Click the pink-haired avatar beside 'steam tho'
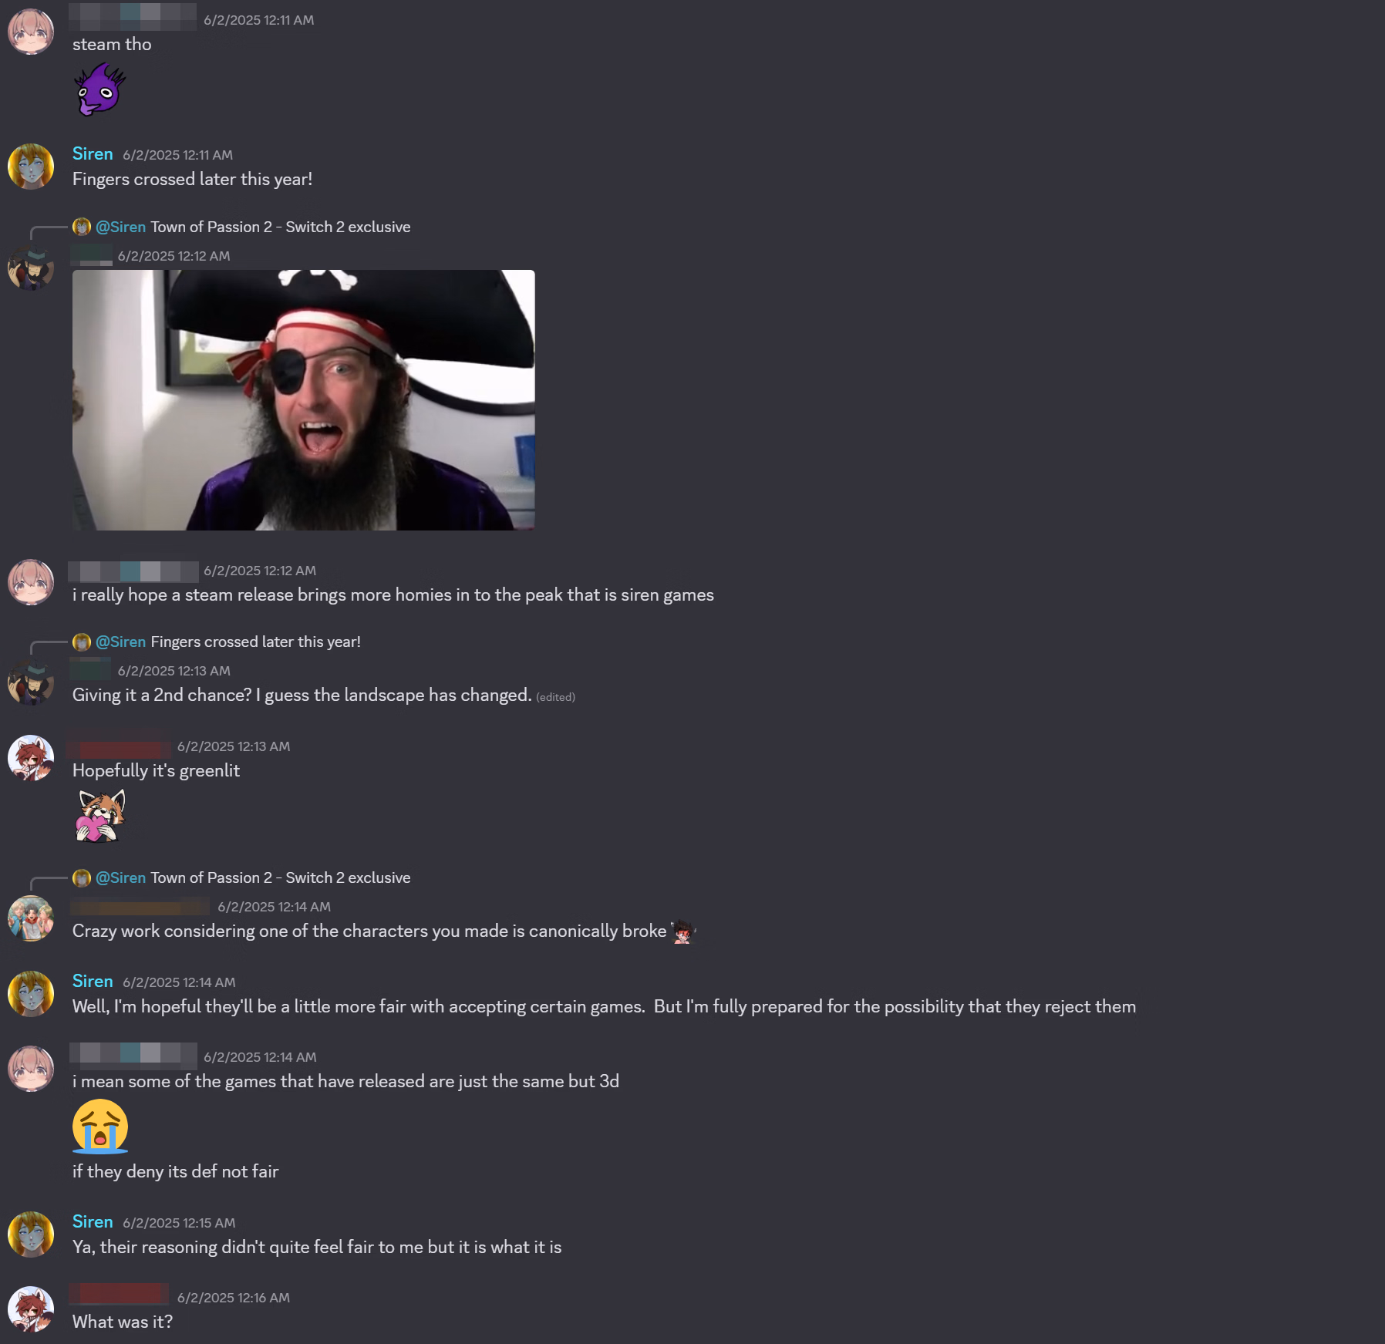 coord(31,32)
